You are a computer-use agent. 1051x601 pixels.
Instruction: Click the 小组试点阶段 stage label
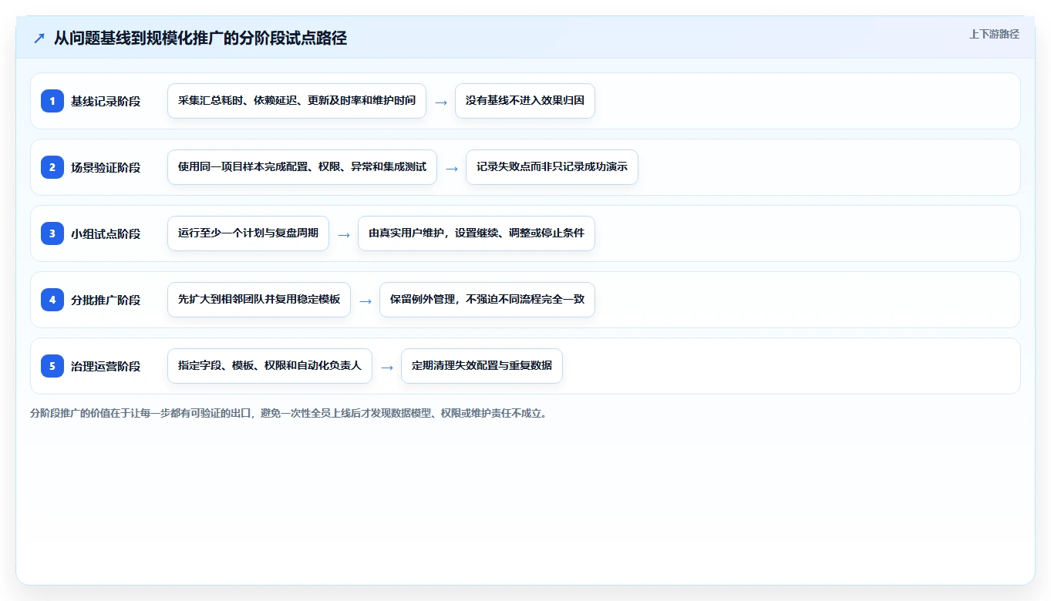coord(106,233)
